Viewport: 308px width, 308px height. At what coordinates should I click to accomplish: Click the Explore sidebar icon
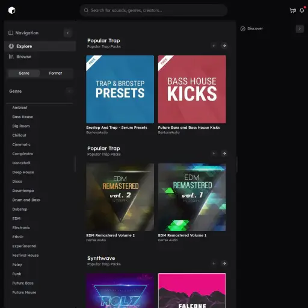click(11, 46)
